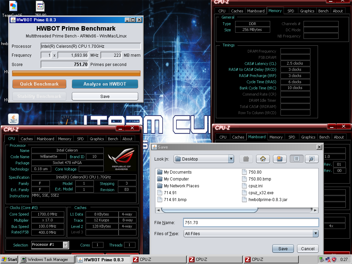The width and height of the screenshot is (352, 264).
Task: Click the Windows Start button
Action: pyautogui.click(x=9, y=260)
